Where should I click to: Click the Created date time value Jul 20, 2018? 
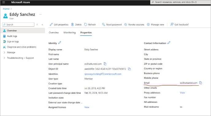pyautogui.click(x=95, y=88)
